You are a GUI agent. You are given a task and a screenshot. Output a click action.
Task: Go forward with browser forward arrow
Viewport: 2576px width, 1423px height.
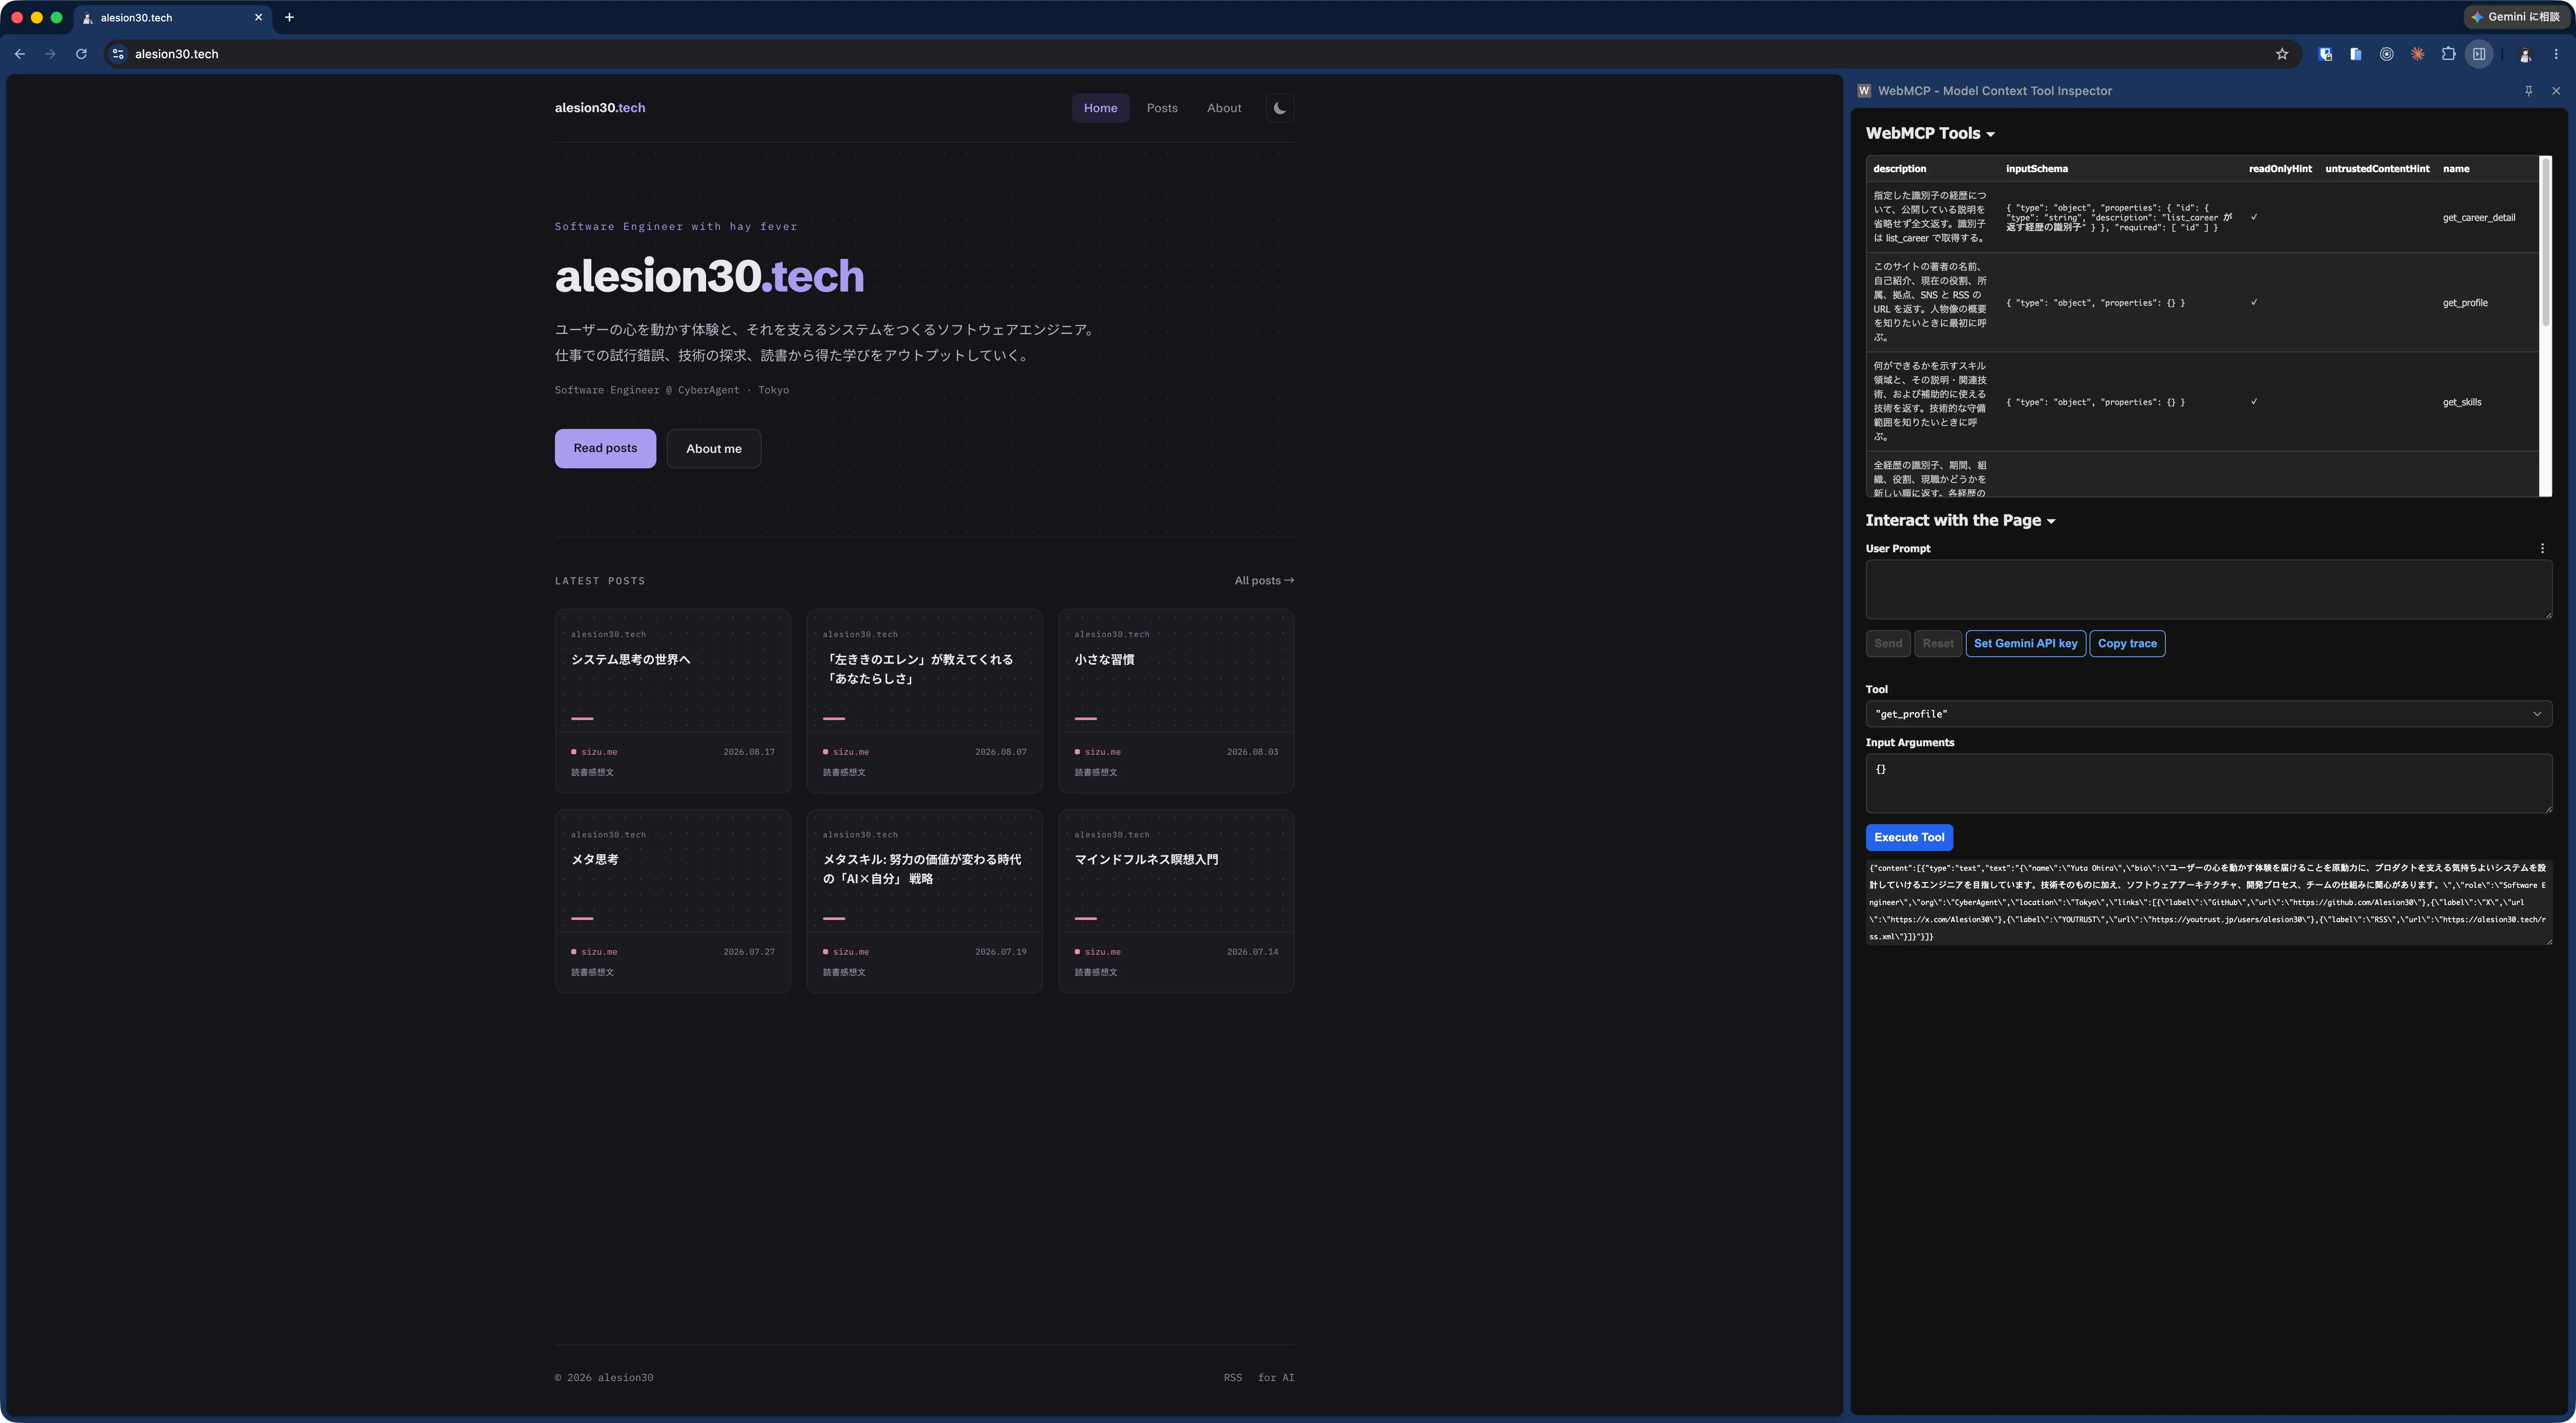(x=50, y=54)
